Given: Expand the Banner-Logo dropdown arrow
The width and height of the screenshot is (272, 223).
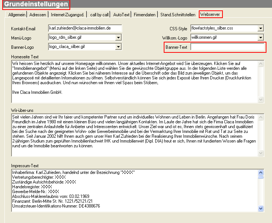Looking at the screenshot, I should tap(118, 47).
